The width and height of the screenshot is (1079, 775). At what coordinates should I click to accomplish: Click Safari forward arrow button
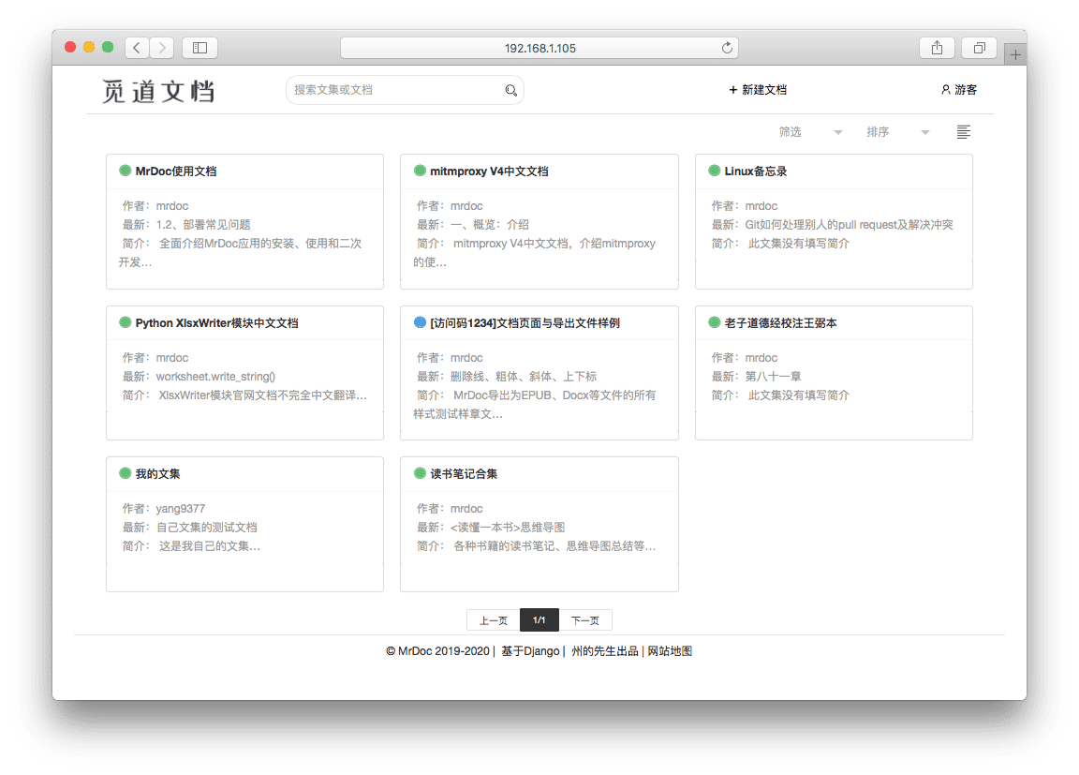point(162,48)
